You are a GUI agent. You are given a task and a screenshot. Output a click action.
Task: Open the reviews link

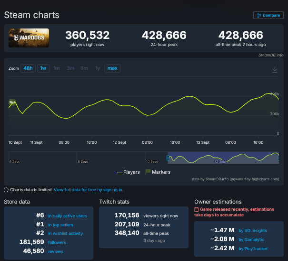pyautogui.click(x=56, y=252)
